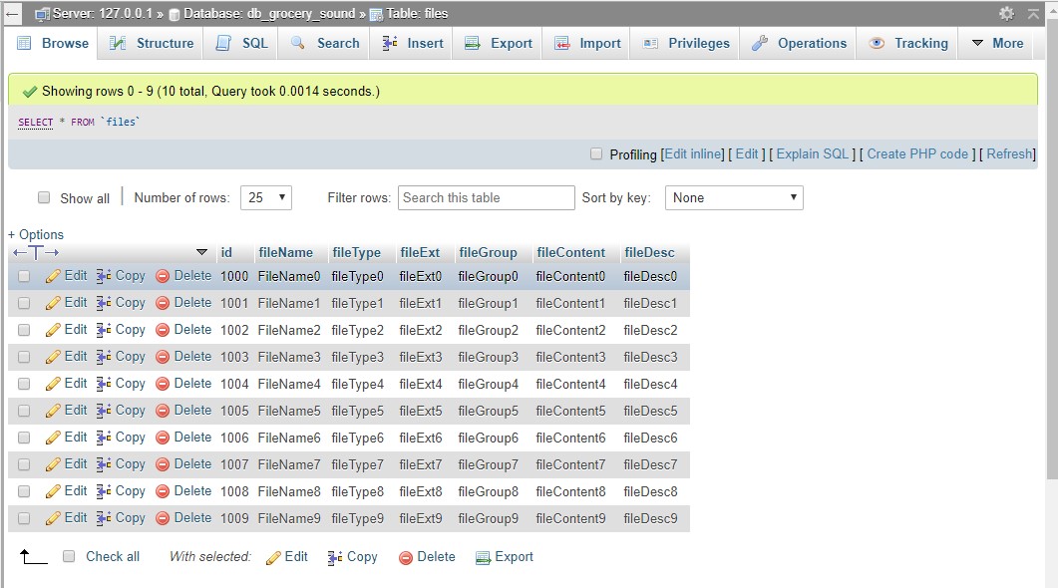
Task: Sort by the fileContent column header
Action: (x=570, y=252)
